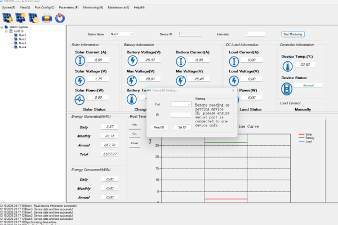The height and width of the screenshot is (225, 338).
Task: Click the Solar Power waveform icon
Action: tap(79, 100)
